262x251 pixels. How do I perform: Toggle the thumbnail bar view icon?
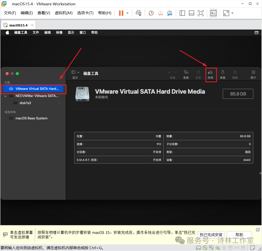(x=191, y=13)
